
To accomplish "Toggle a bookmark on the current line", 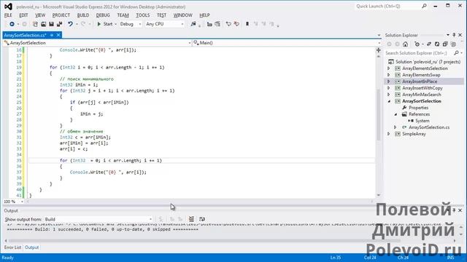I will point(247,24).
